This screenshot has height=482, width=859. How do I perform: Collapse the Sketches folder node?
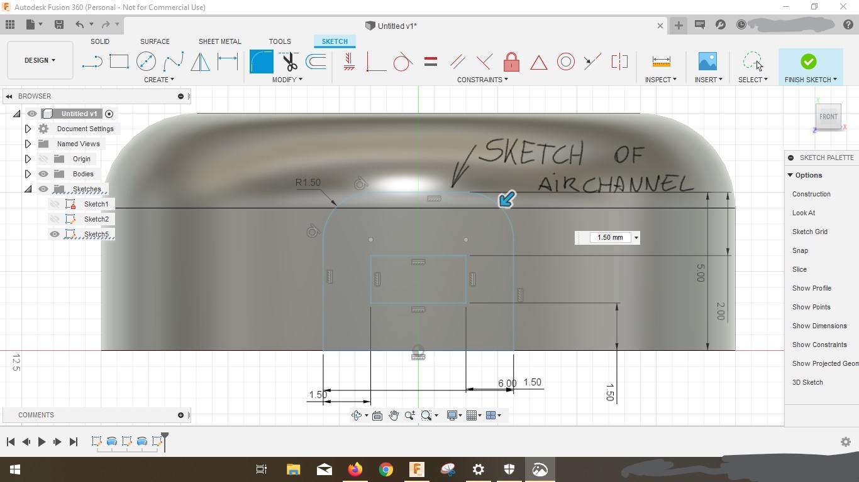28,189
